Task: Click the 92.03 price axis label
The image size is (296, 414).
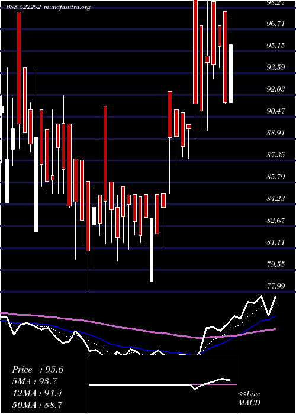Action: [x=276, y=89]
